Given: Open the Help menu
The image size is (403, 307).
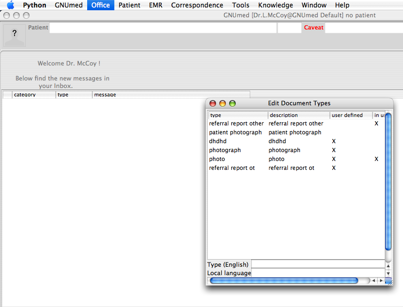Looking at the screenshot, I should click(x=342, y=5).
